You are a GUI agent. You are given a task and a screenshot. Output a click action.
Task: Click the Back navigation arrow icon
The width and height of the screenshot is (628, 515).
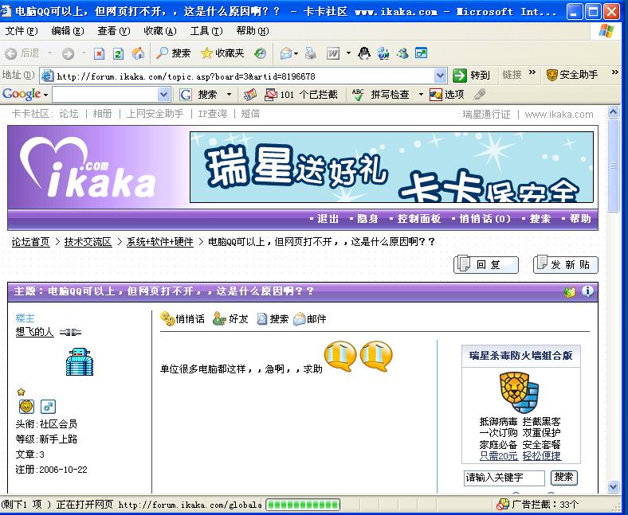click(11, 53)
